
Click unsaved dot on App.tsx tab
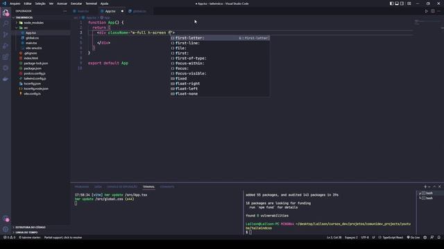[122, 11]
